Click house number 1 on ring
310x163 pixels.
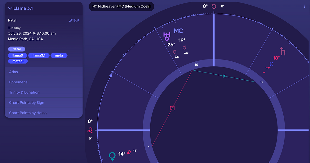click(x=149, y=148)
